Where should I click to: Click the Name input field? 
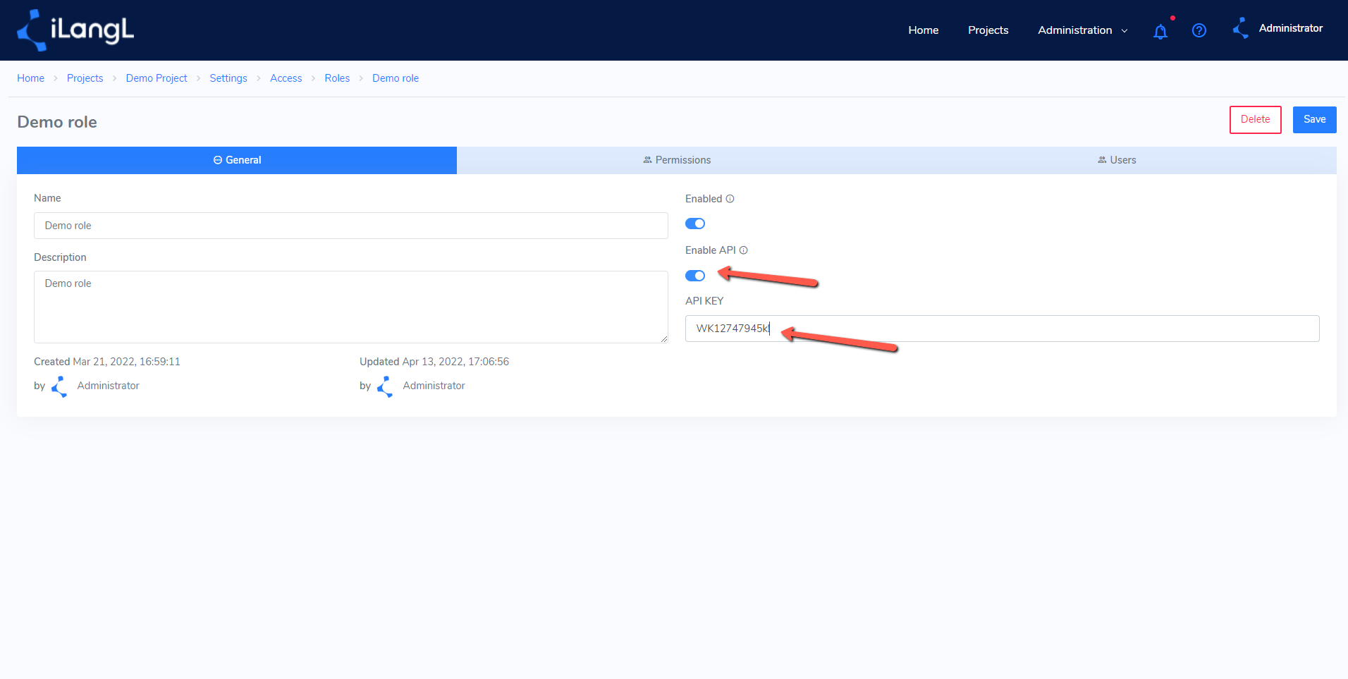click(351, 226)
